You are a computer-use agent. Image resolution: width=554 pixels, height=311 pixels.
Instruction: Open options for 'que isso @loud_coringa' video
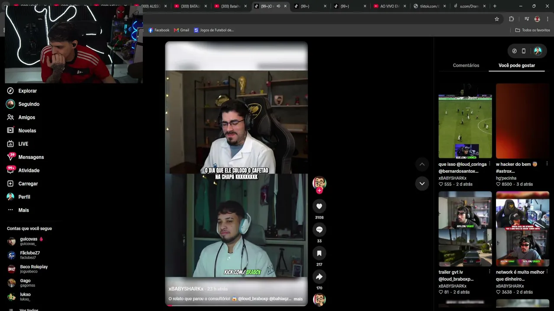click(490, 164)
